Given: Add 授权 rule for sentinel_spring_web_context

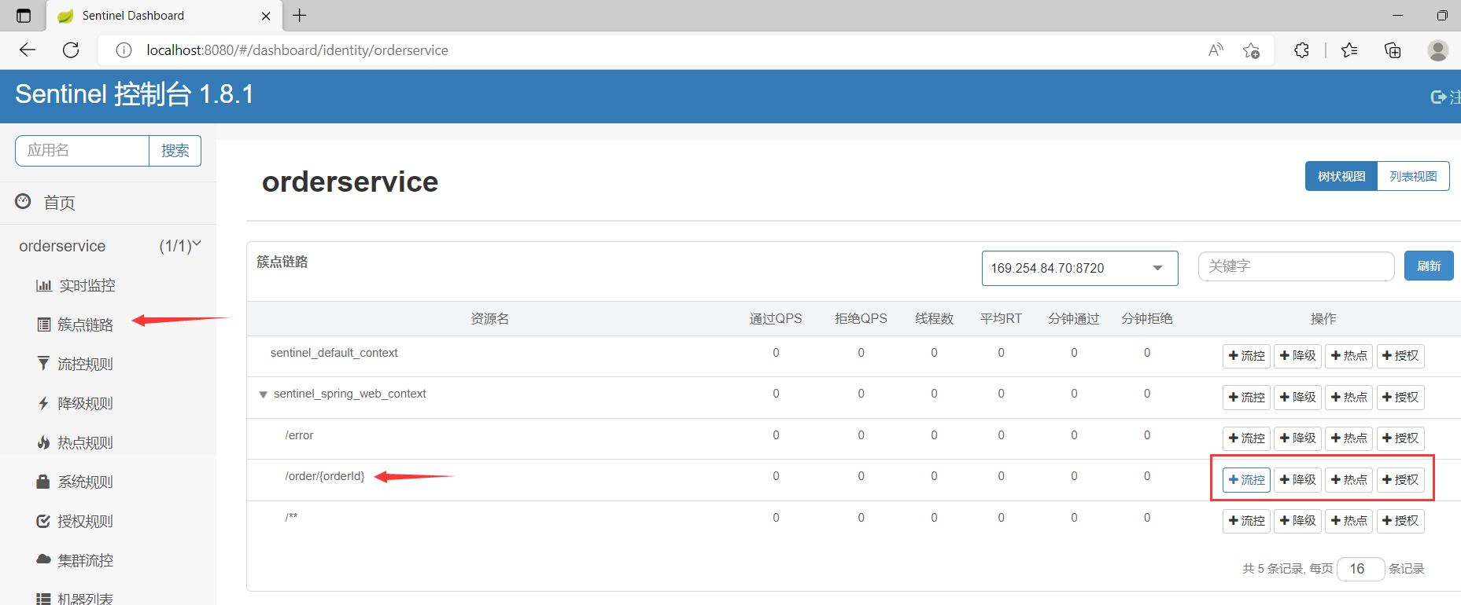Looking at the screenshot, I should [1400, 397].
